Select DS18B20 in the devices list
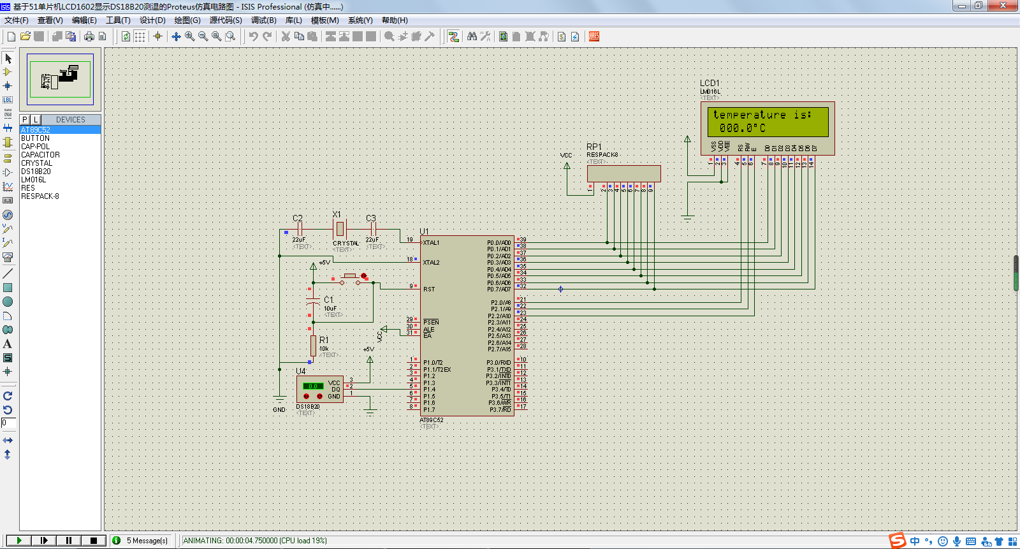This screenshot has width=1020, height=549. [36, 172]
